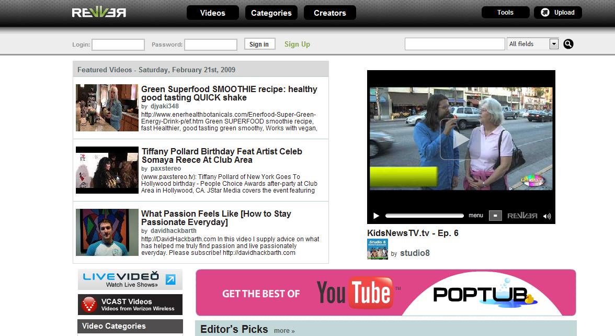Image resolution: width=615 pixels, height=336 pixels.
Task: Open Green Superfood SMOOTHIE video title
Action: [229, 93]
